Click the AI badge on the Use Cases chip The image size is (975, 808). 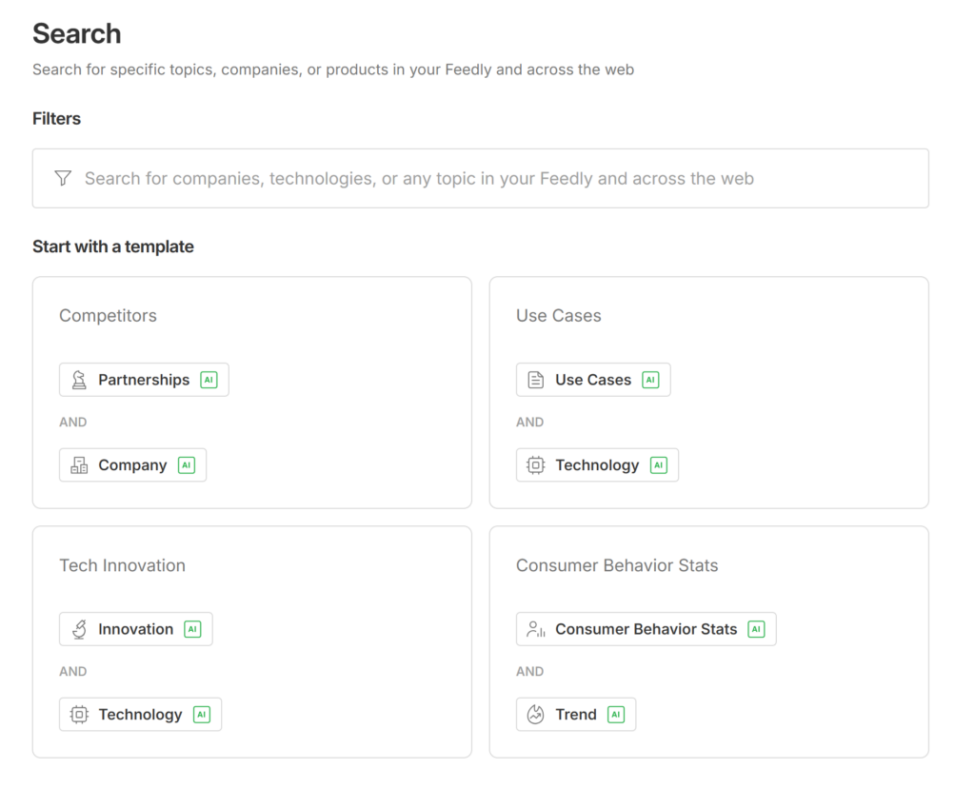pyautogui.click(x=650, y=380)
